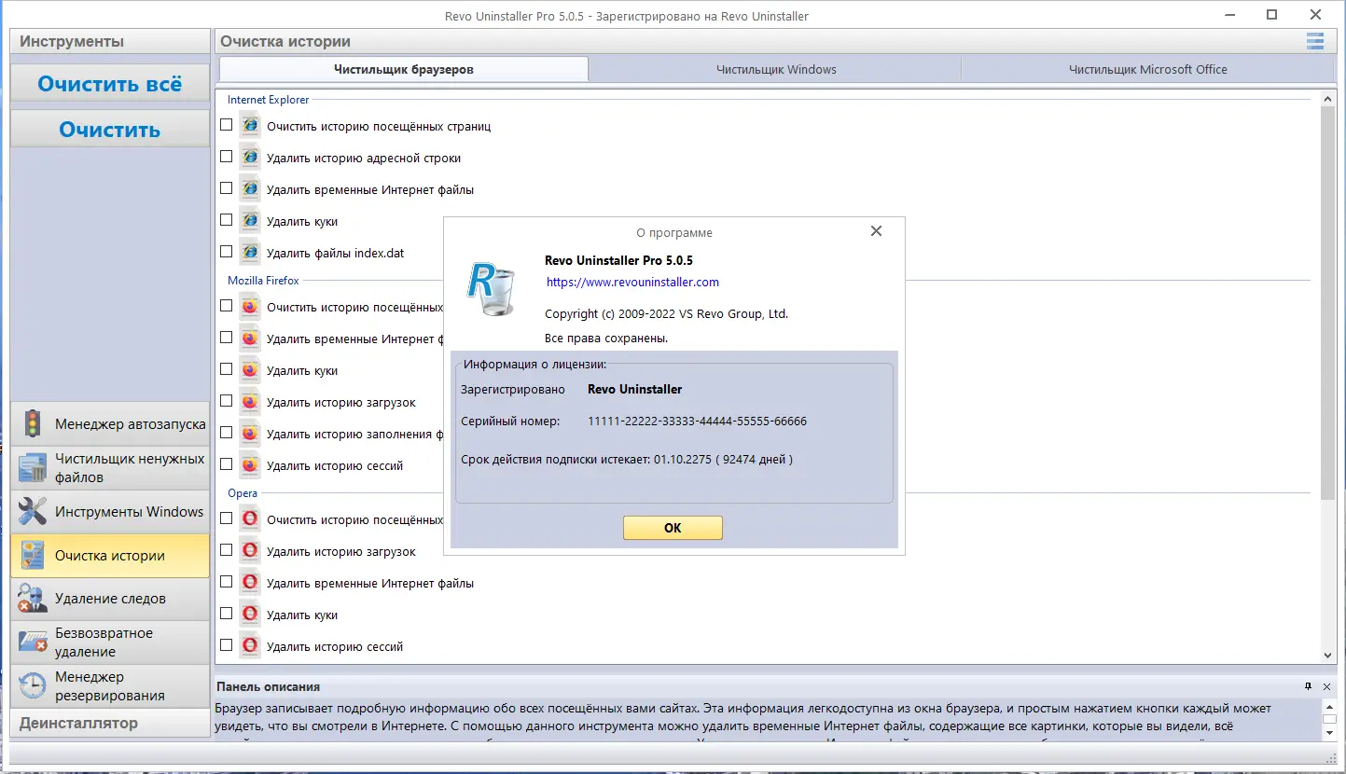Unpin the Панель описания panel
This screenshot has height=774, width=1346.
point(1311,686)
